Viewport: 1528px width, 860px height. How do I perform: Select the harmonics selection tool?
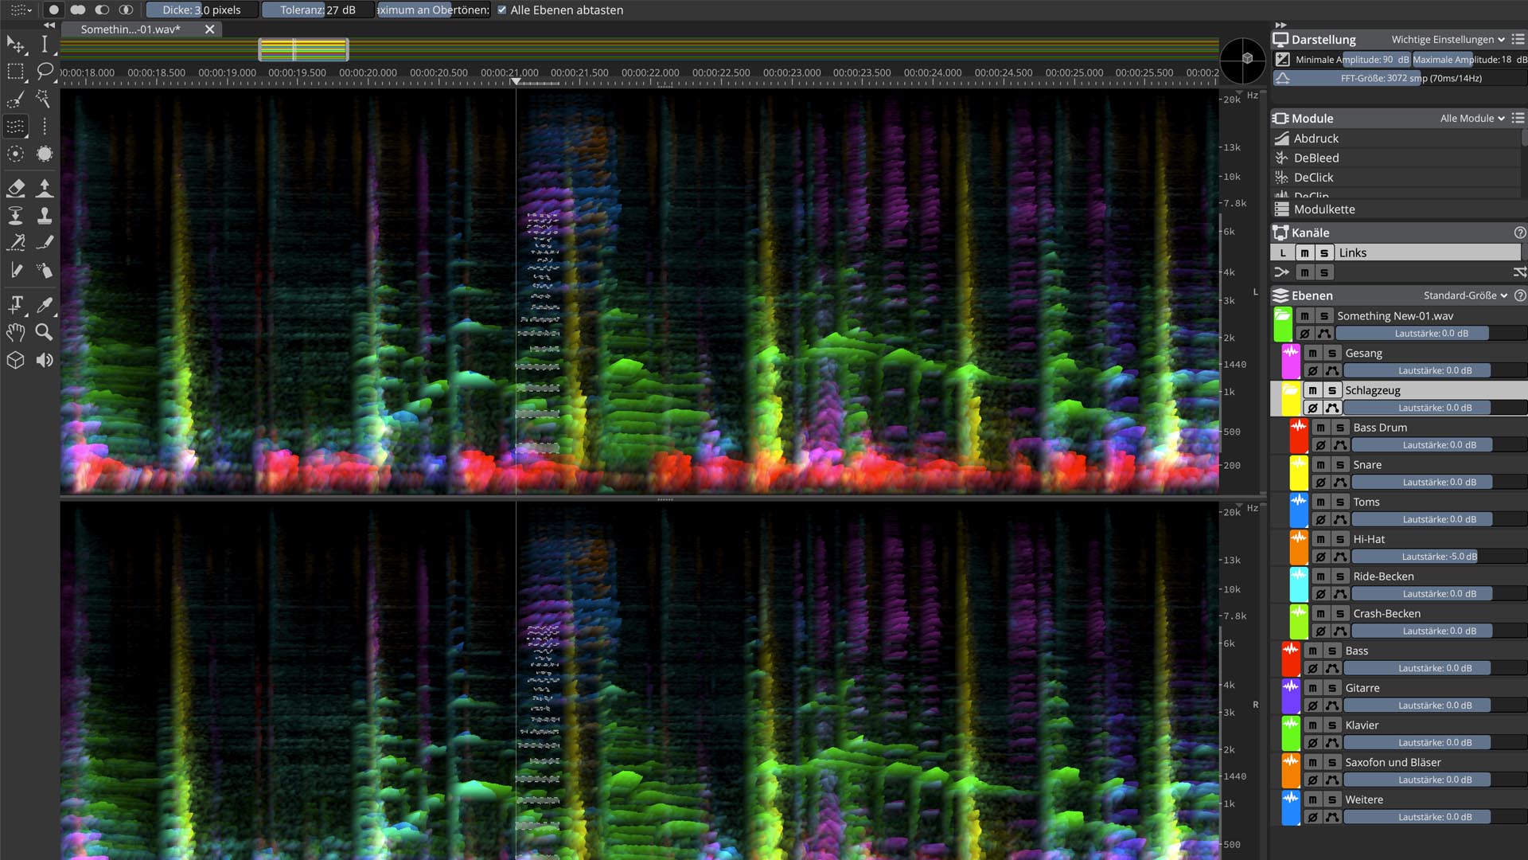(x=16, y=127)
